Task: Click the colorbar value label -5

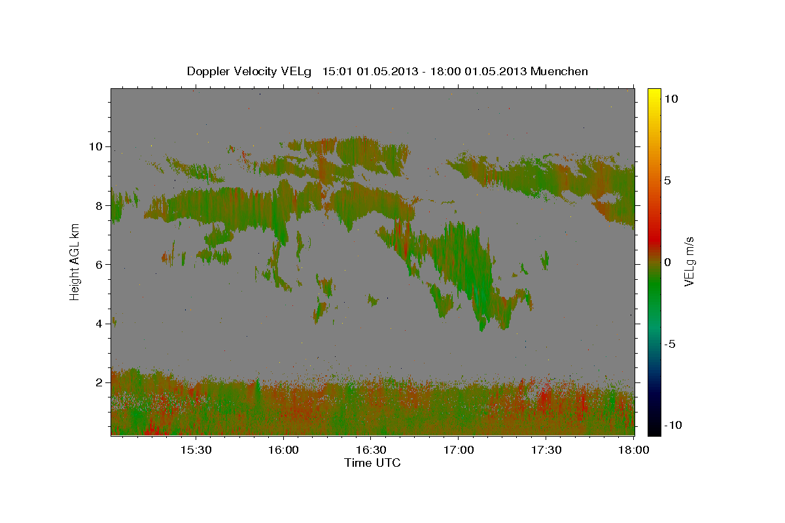Action: (669, 343)
